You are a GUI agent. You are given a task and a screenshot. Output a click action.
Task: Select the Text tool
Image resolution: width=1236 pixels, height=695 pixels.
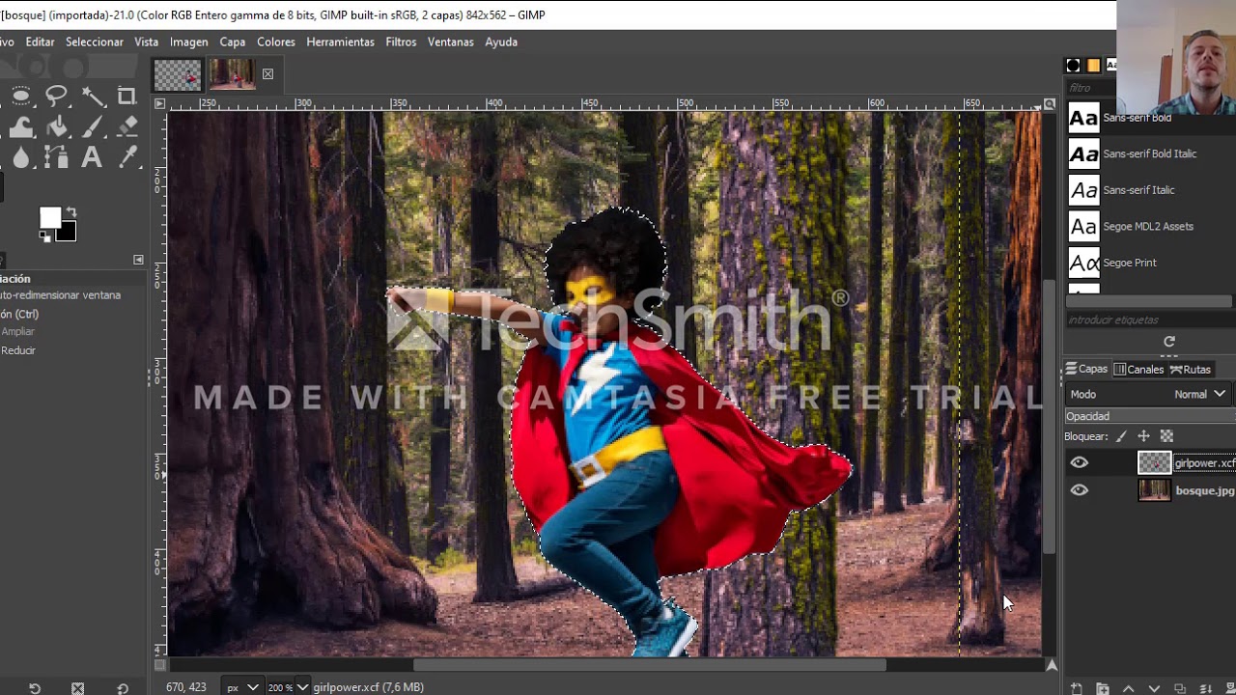93,157
